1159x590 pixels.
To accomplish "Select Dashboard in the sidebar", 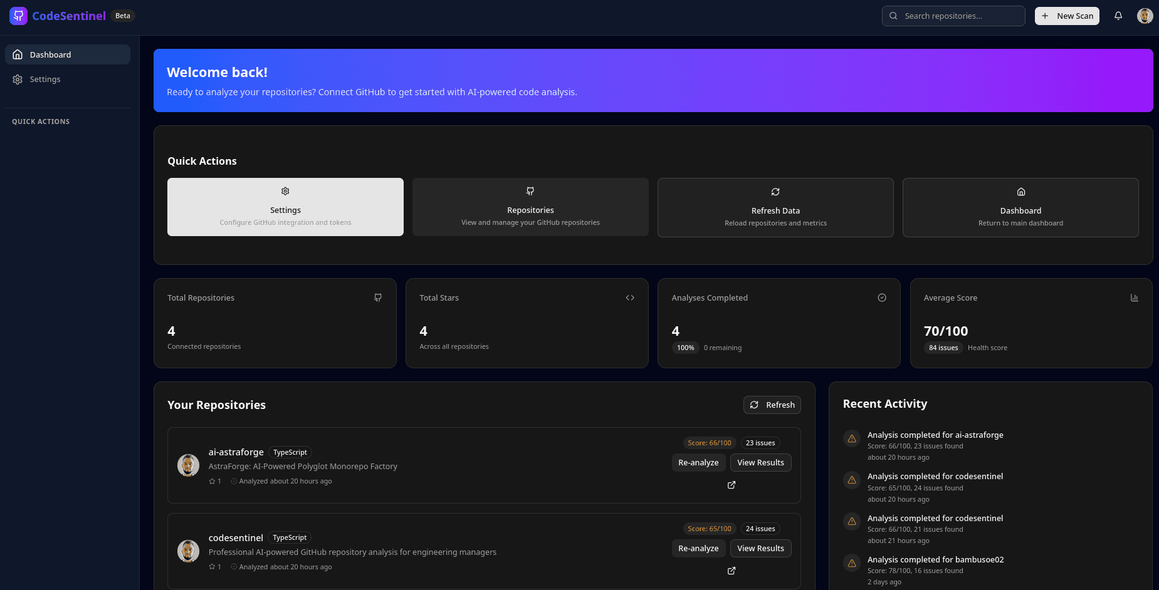I will tap(68, 54).
